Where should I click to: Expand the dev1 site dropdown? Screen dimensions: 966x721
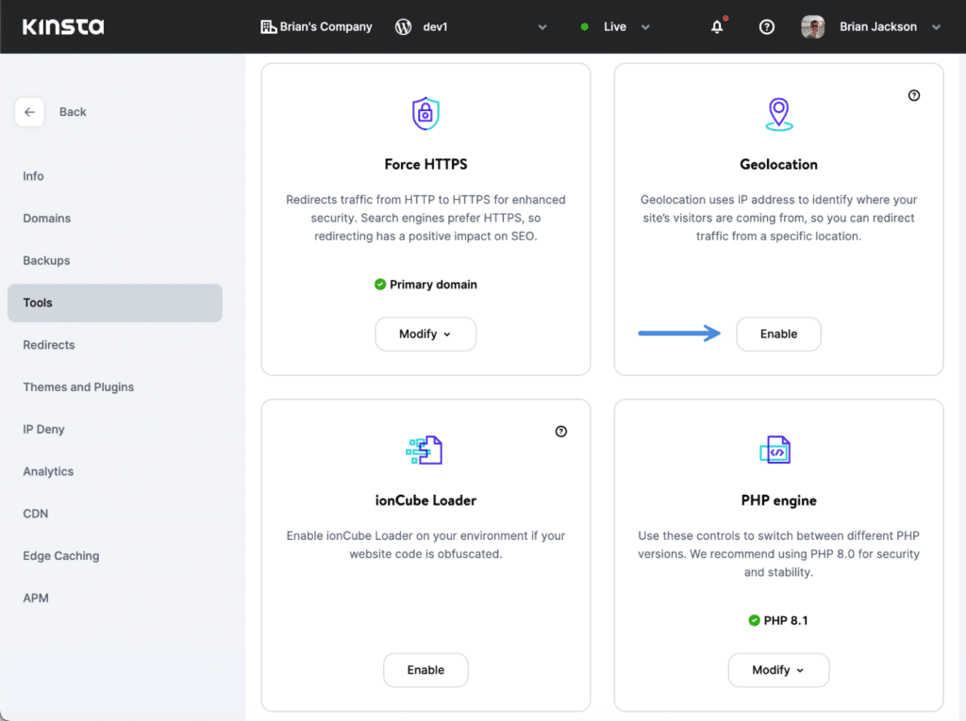click(x=542, y=27)
